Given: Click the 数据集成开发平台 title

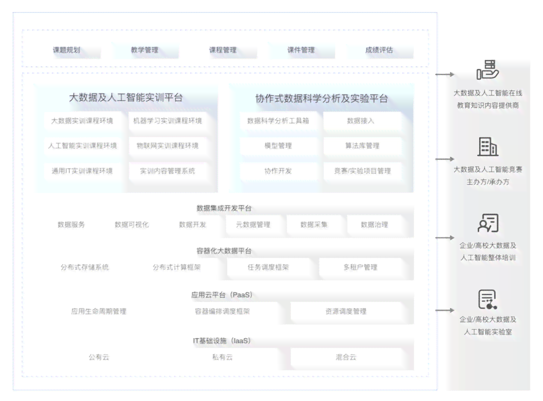Looking at the screenshot, I should coord(224,208).
